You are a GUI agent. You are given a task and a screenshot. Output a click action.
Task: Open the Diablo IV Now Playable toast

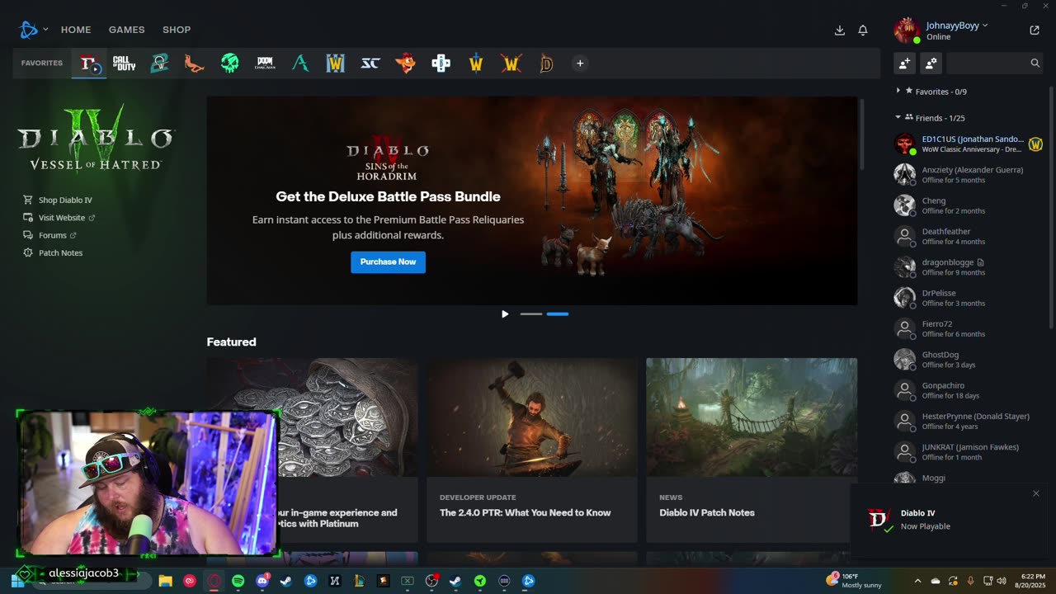[949, 520]
